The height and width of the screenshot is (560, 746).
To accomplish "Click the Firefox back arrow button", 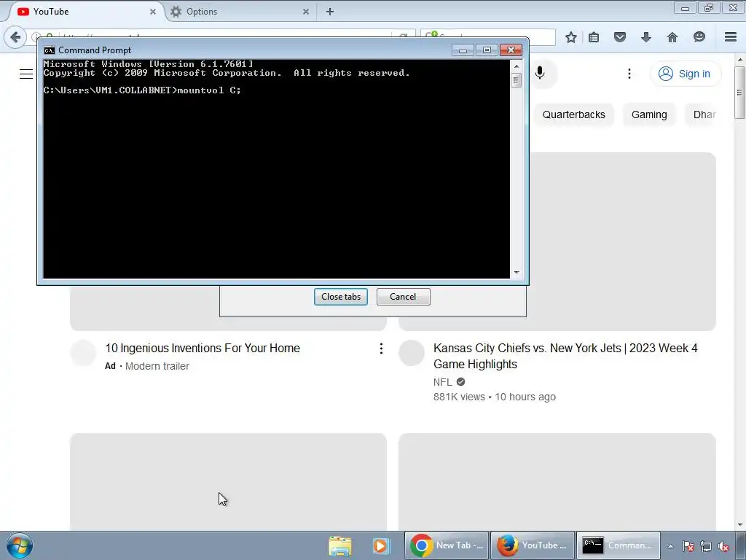I will pos(15,37).
